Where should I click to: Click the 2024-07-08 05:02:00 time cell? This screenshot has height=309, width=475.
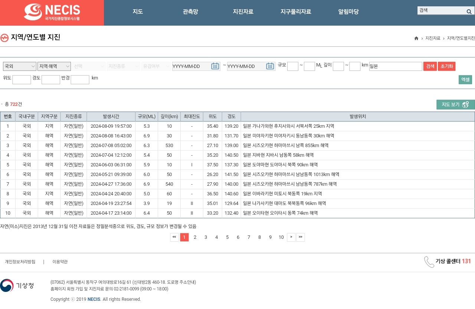[111, 146]
